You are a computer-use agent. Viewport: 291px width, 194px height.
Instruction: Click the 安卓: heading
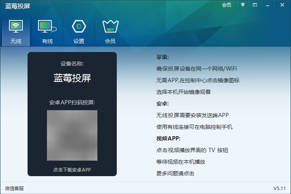coord(163,104)
